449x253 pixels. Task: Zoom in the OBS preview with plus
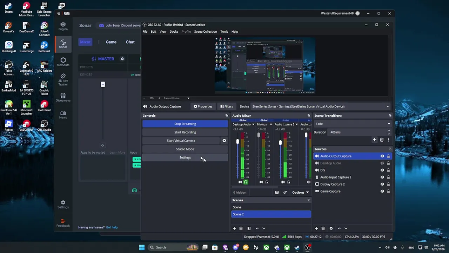point(159,98)
